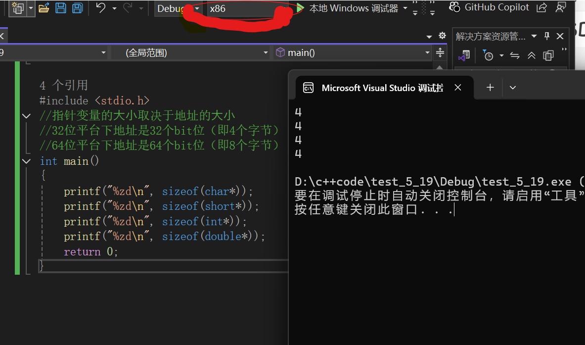585x345 pixels.
Task: Click the Redo arrow icon
Action: point(128,7)
